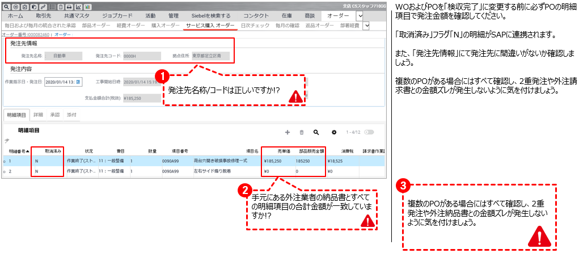Click the オーダー breadcrumb link
This screenshot has height=253, width=579.
[x=62, y=35]
